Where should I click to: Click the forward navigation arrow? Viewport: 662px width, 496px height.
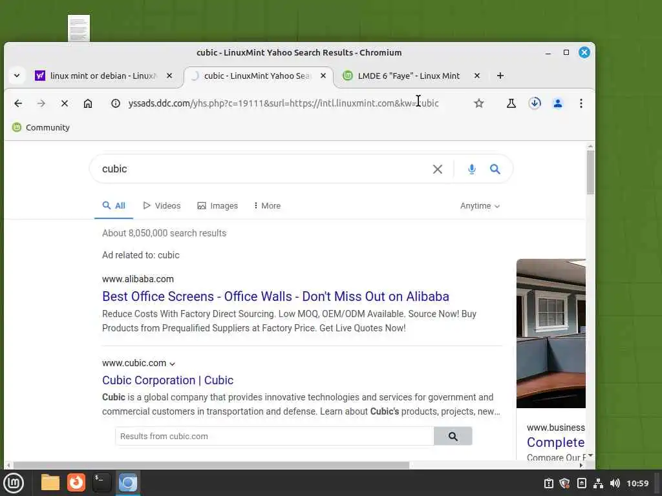(x=41, y=103)
